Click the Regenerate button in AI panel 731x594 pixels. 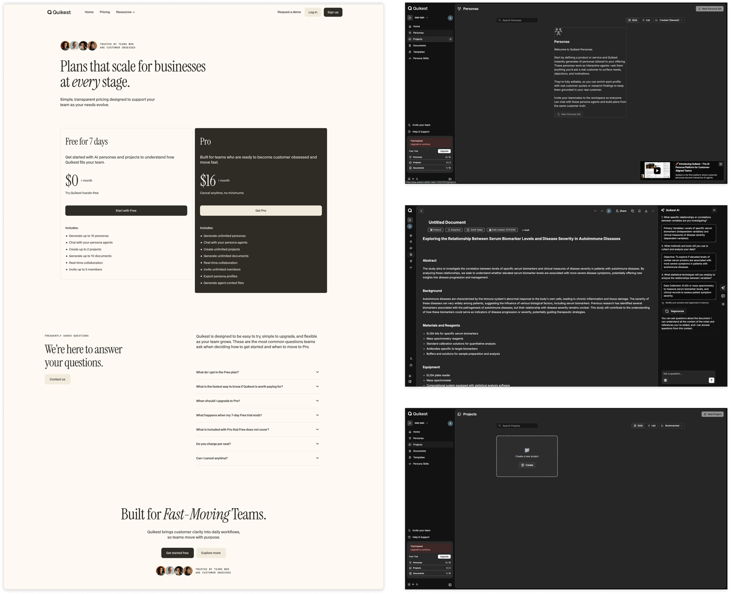674,311
